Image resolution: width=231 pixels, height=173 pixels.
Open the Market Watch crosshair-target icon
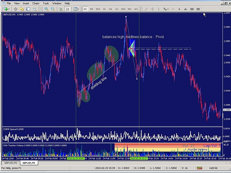16,9
